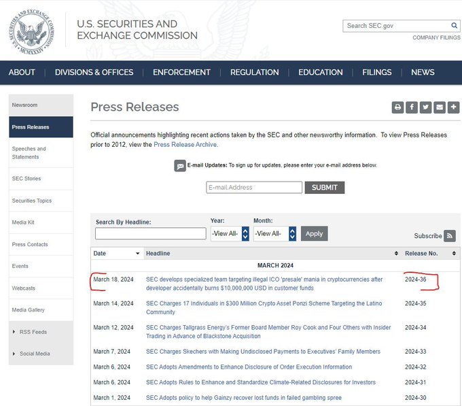Share page by email envelope icon
Viewport: 462px width, 406px height.
tap(440, 107)
